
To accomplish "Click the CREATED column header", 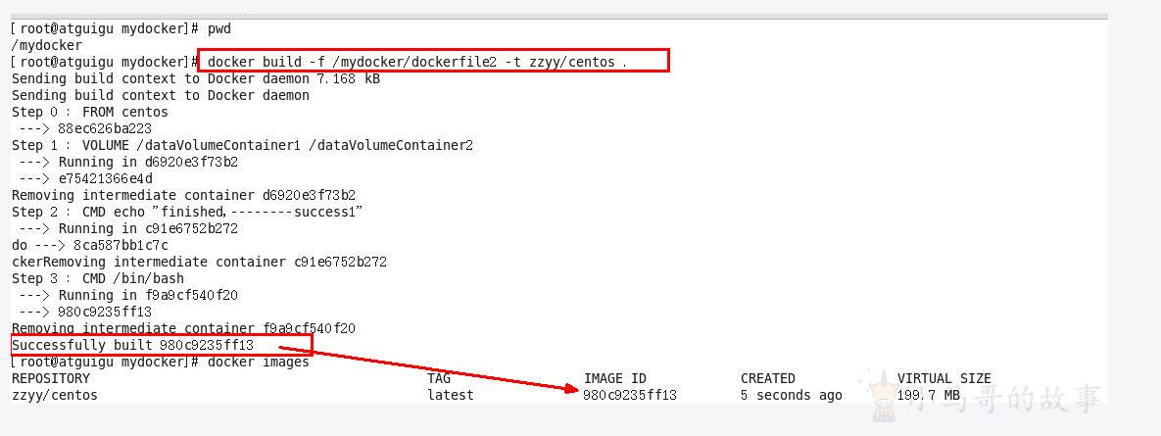I will point(768,378).
